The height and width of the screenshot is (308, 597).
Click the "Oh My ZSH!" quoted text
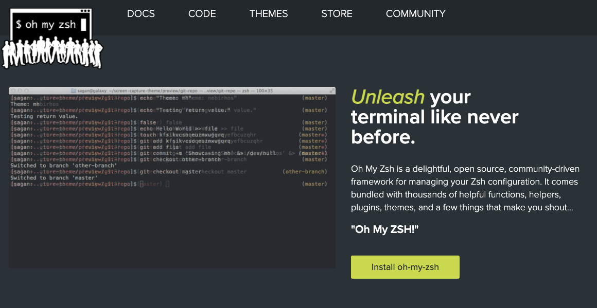point(384,229)
